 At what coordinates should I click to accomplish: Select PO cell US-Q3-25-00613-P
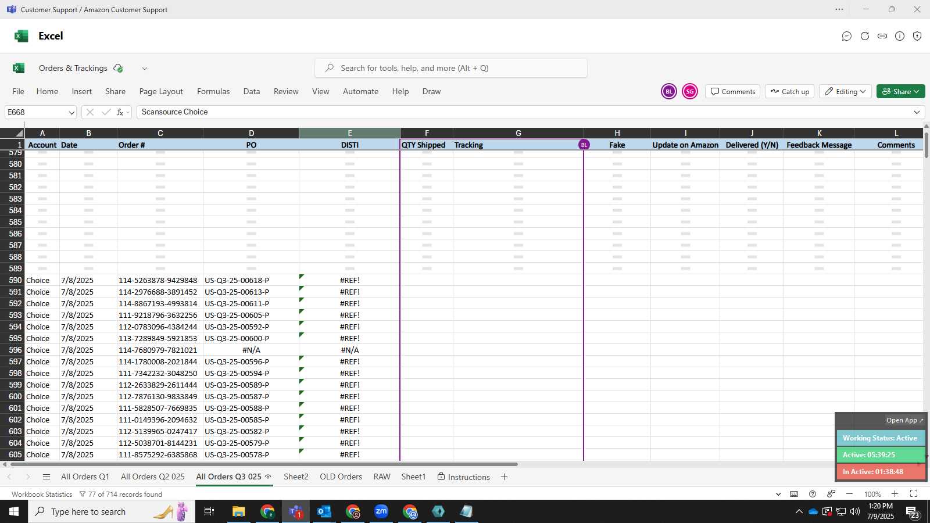coord(251,292)
